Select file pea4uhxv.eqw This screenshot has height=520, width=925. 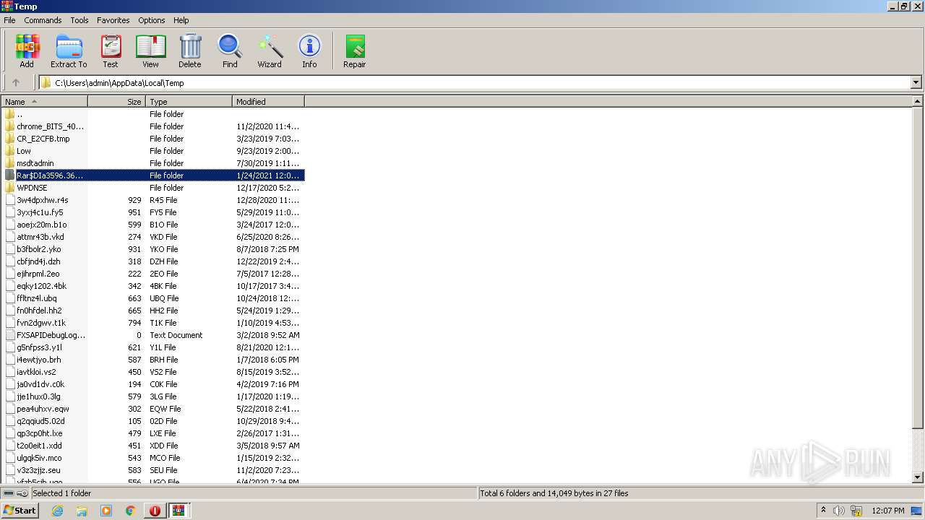coord(153,409)
